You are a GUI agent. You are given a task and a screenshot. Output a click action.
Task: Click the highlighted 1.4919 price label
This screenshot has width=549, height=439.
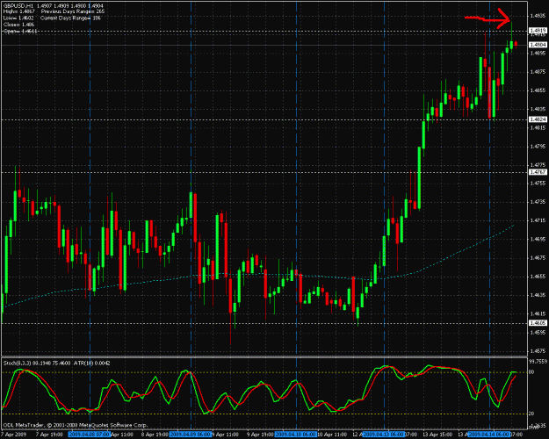tap(538, 31)
